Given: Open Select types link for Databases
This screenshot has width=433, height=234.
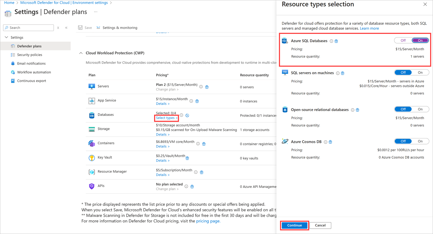Looking at the screenshot, I should (167, 118).
